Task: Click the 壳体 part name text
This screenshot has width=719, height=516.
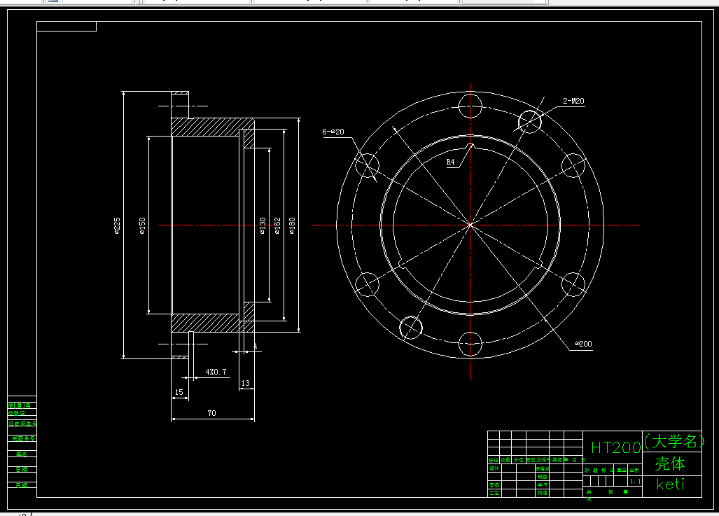Action: tap(670, 463)
